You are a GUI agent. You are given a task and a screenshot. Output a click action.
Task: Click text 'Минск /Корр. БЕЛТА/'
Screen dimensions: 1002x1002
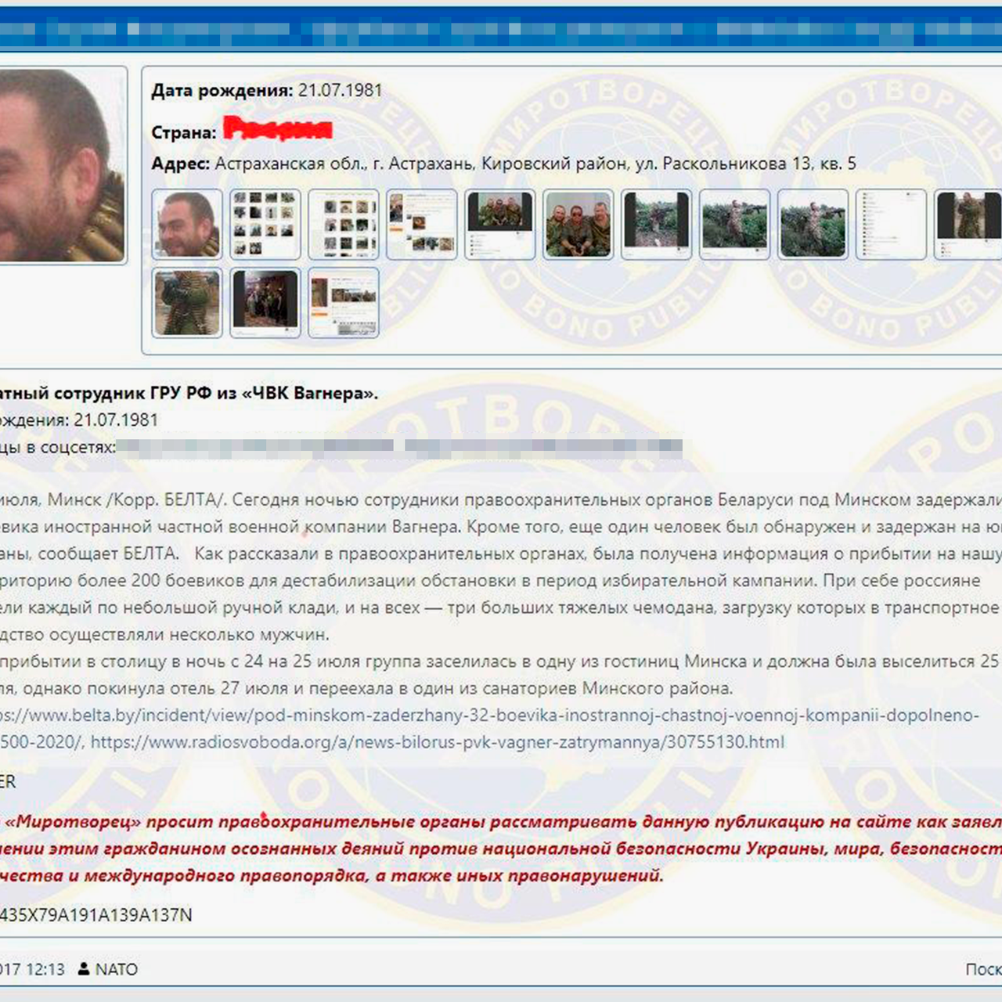pyautogui.click(x=137, y=499)
